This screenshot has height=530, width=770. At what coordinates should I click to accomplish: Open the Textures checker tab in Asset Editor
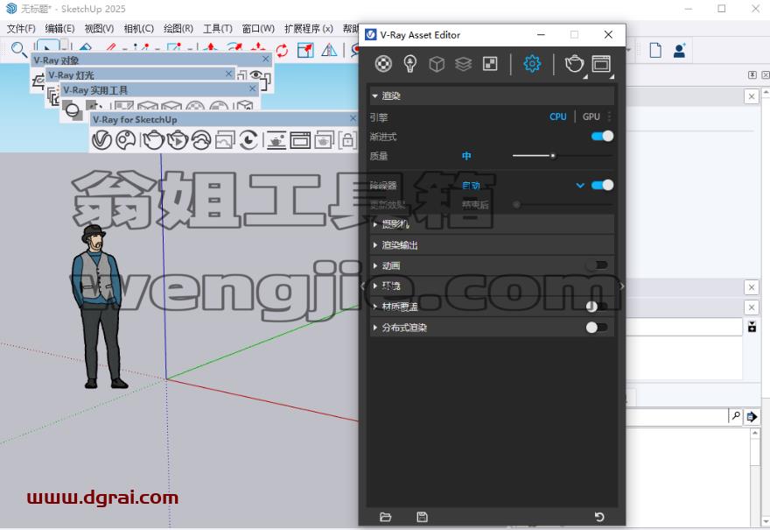pyautogui.click(x=490, y=64)
